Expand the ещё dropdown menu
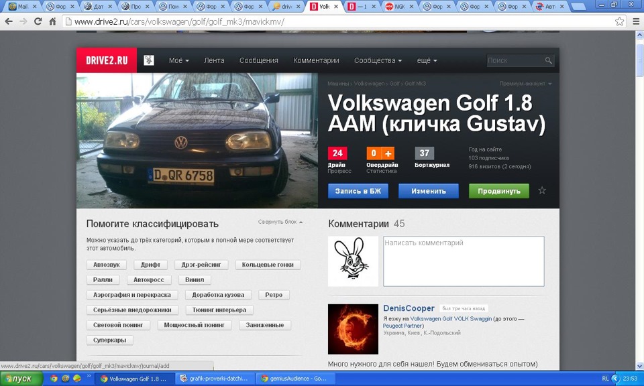Viewport: 644px width, 386px height. [427, 60]
